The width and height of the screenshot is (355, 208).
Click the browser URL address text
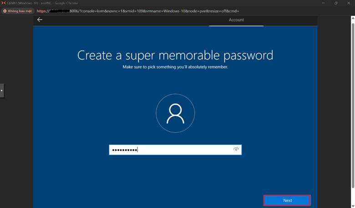[x=137, y=10]
